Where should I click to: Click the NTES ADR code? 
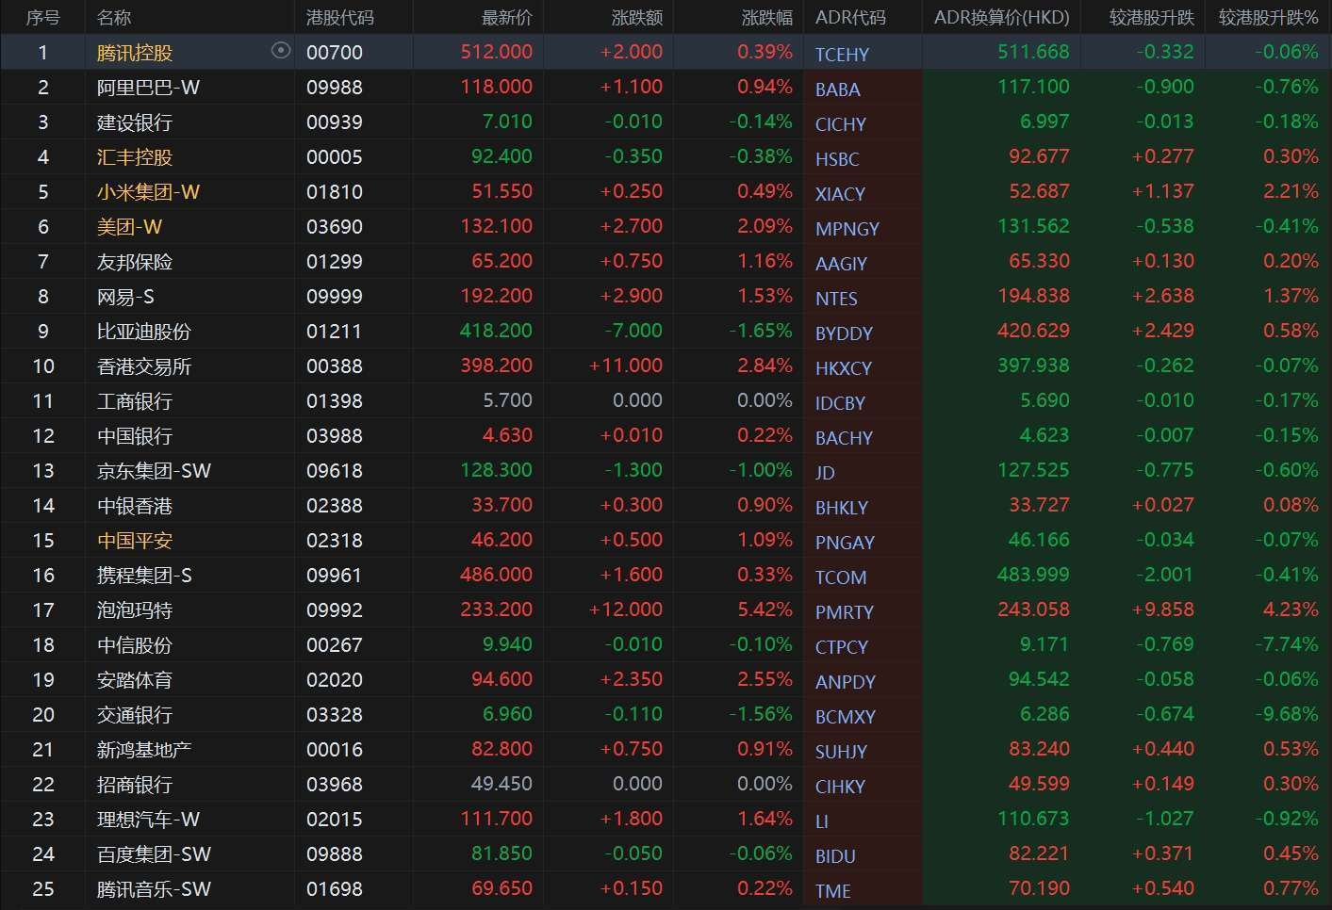pyautogui.click(x=836, y=299)
